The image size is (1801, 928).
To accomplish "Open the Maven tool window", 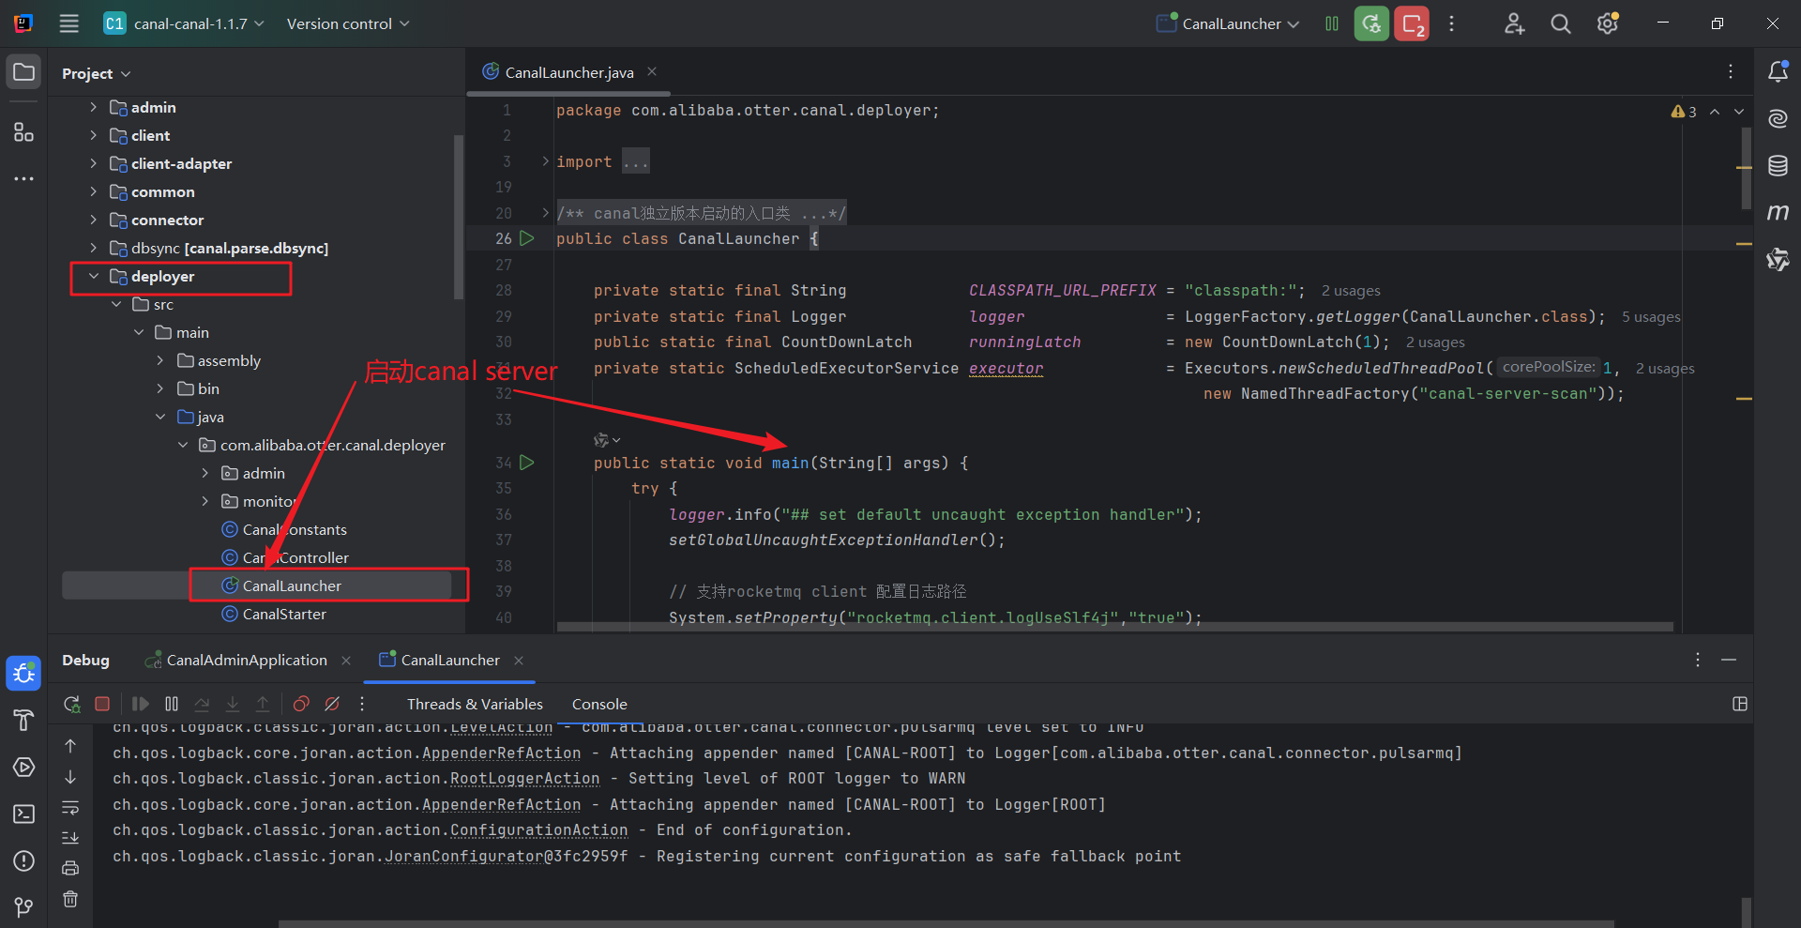I will (1778, 213).
